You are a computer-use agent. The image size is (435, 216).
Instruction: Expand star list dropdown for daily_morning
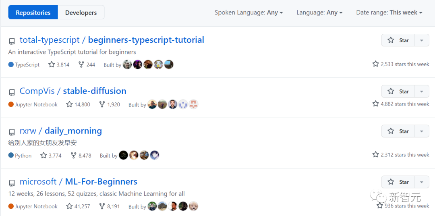pos(422,131)
